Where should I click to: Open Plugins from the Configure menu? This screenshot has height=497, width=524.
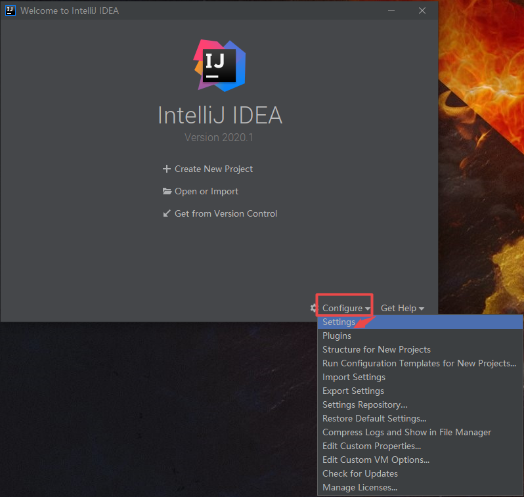(x=420, y=335)
